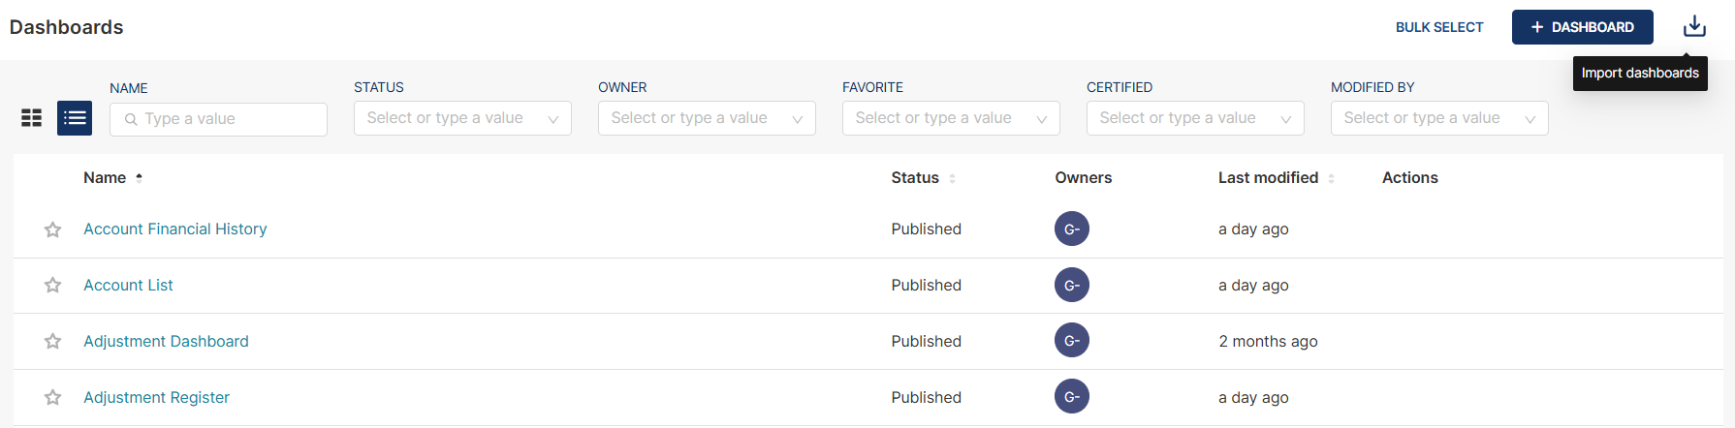Favorite the Account Financial History dashboard
Image resolution: width=1735 pixels, height=428 pixels.
(53, 229)
